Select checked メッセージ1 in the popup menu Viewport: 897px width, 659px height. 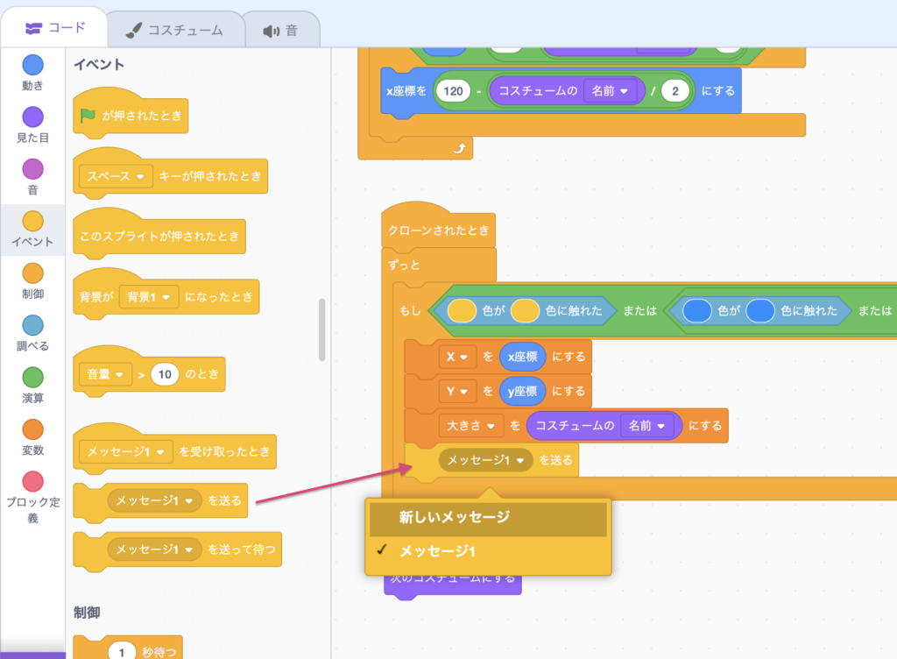(488, 551)
